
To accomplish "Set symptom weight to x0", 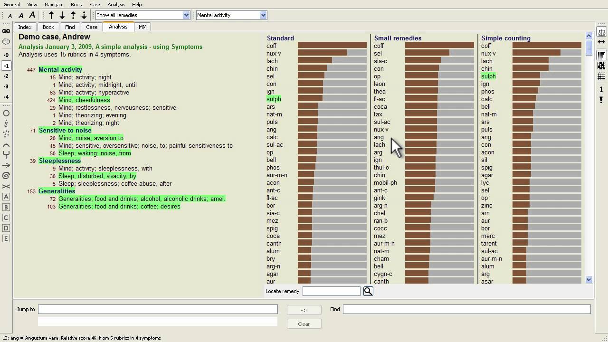I will [x=6, y=55].
